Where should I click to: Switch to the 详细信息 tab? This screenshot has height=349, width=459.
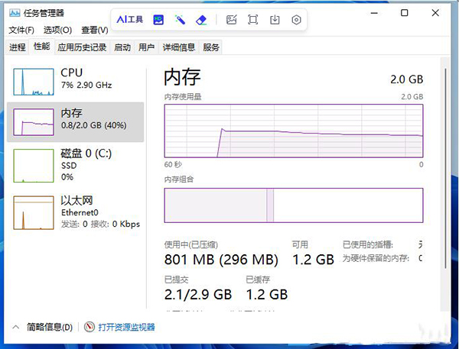coord(179,47)
